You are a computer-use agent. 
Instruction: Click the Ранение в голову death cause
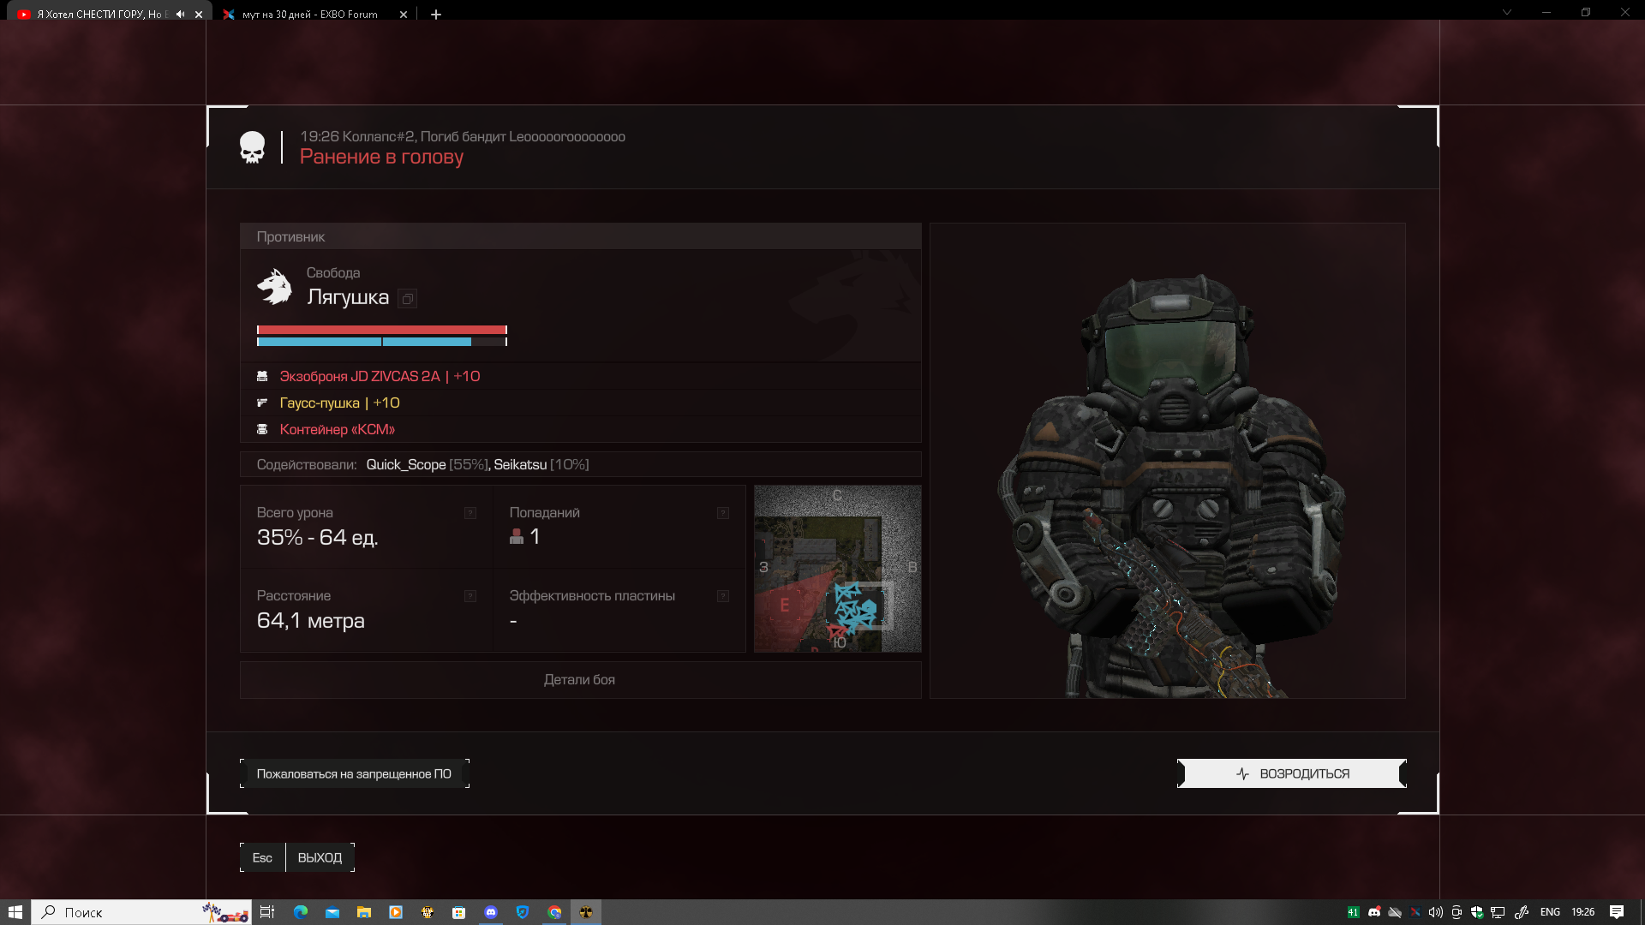click(x=381, y=157)
